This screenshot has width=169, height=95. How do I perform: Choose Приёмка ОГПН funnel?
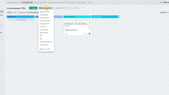[x=44, y=33]
